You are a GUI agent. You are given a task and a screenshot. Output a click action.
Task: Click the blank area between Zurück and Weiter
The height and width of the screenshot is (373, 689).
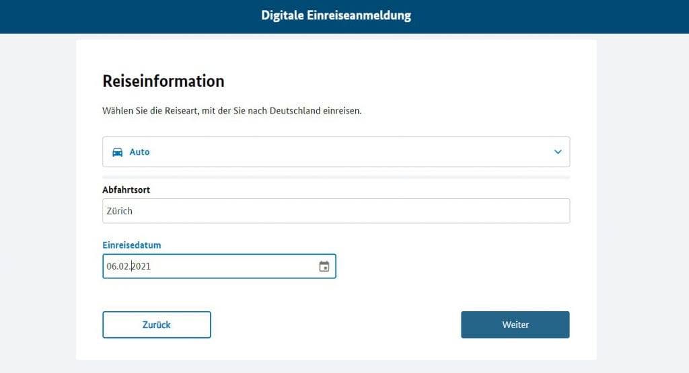336,325
